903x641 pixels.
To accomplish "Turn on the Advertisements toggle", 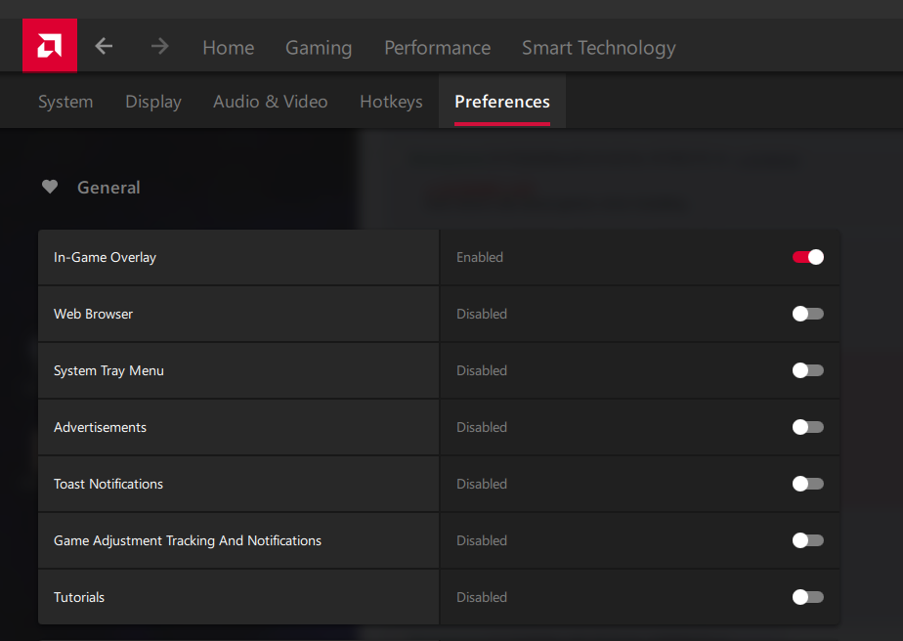I will pos(807,427).
